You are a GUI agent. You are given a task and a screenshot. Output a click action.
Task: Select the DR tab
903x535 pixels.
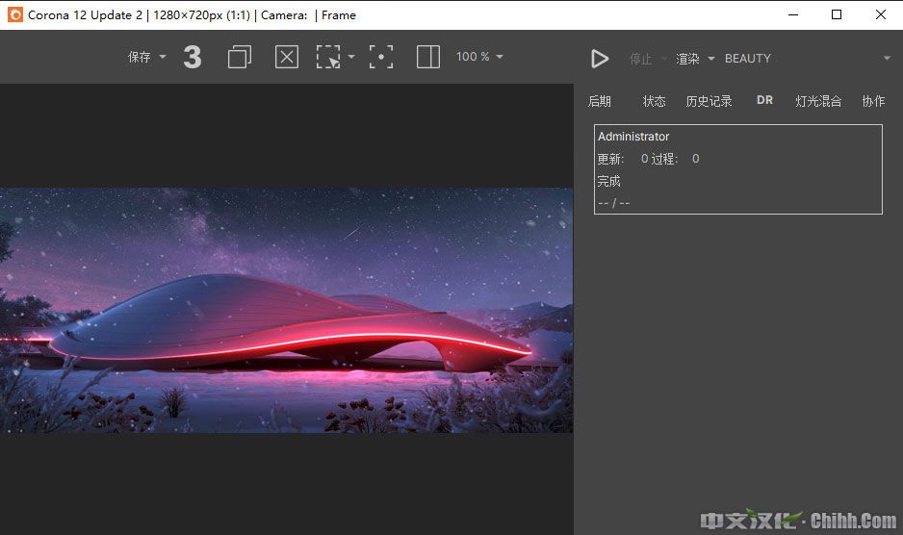tap(764, 100)
